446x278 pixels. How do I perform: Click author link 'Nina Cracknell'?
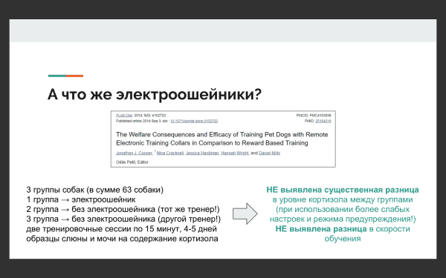pyautogui.click(x=170, y=153)
